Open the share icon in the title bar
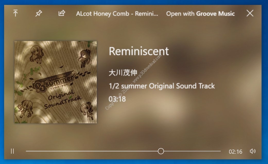 coord(62,13)
